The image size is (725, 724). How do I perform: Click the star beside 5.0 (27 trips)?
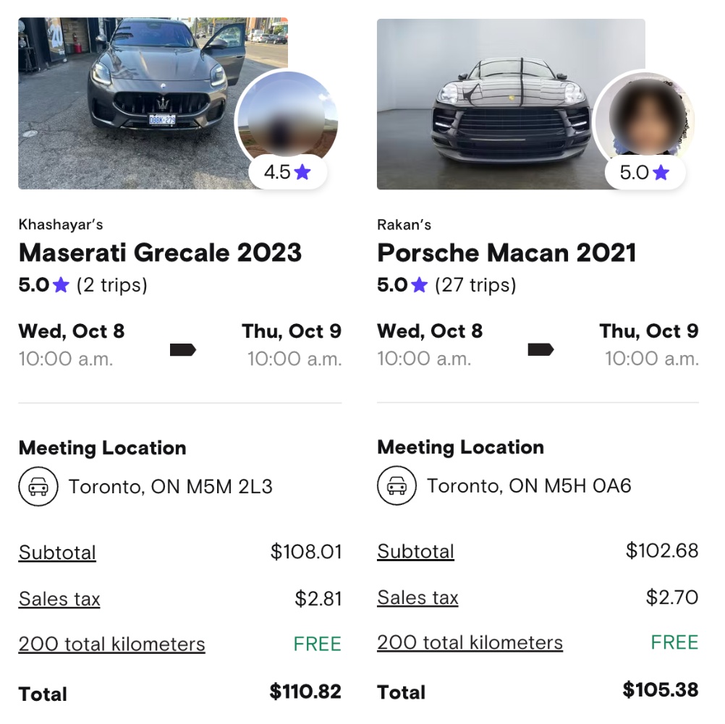(x=417, y=285)
